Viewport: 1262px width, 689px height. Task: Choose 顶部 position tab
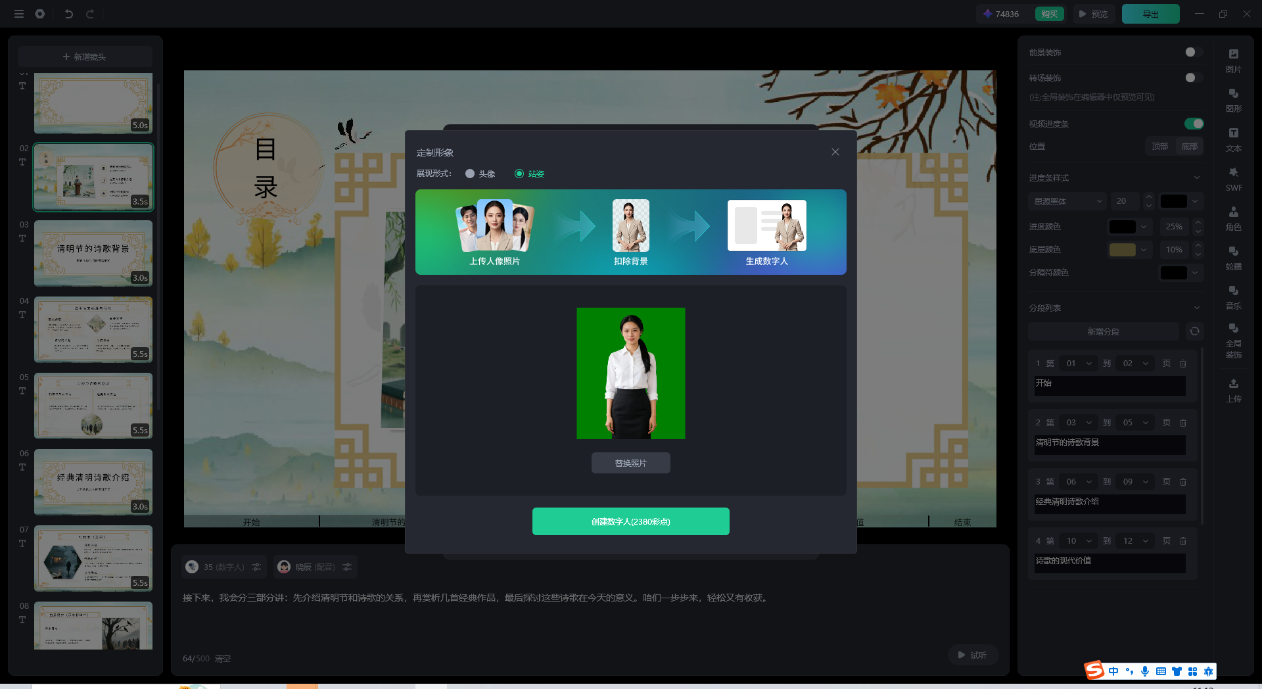(1159, 147)
